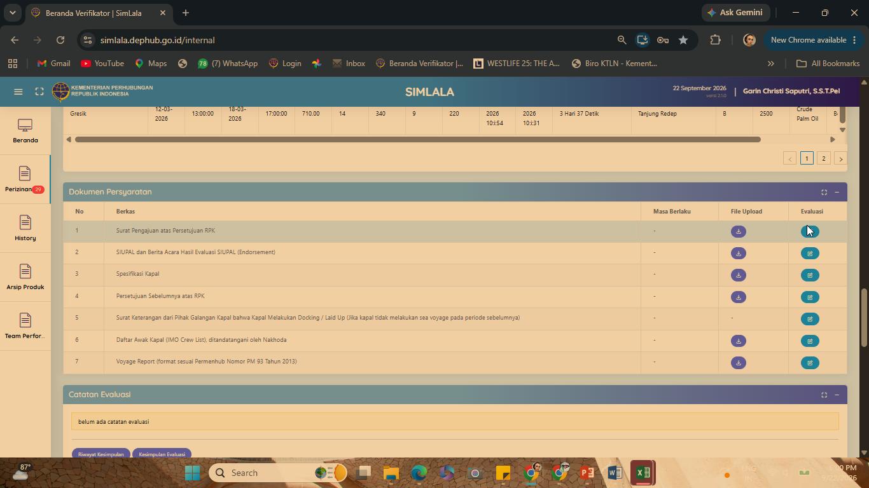Open the Perizinan menu in sidebar

[25, 180]
